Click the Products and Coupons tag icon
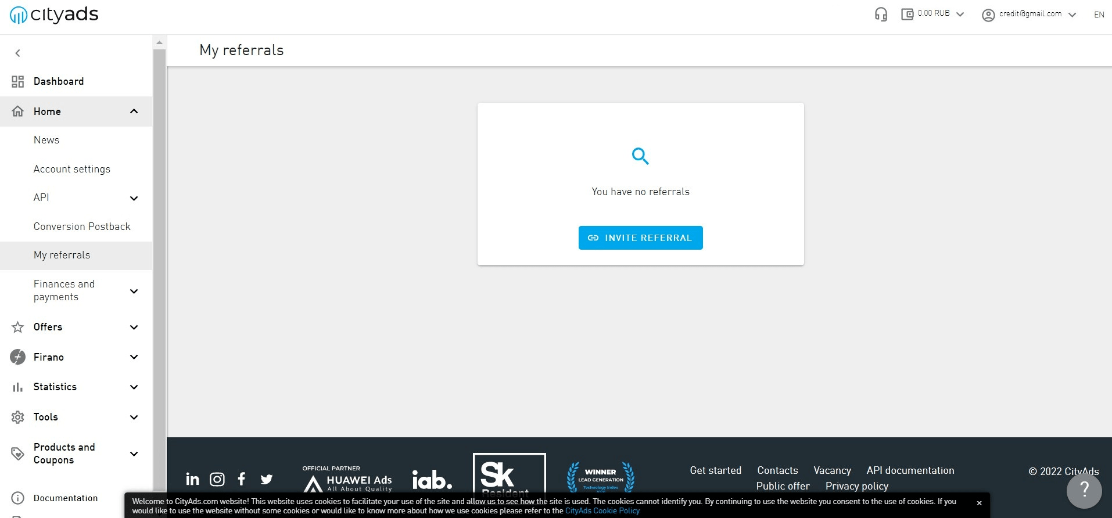1112x518 pixels. [x=18, y=454]
